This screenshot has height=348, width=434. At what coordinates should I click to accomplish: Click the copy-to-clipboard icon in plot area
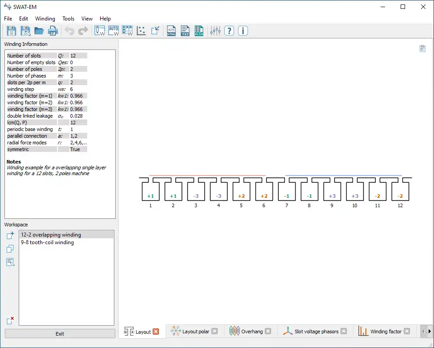pyautogui.click(x=422, y=49)
